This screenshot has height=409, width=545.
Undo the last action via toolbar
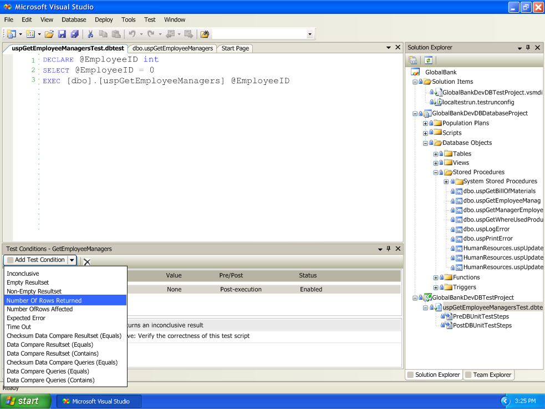[132, 34]
